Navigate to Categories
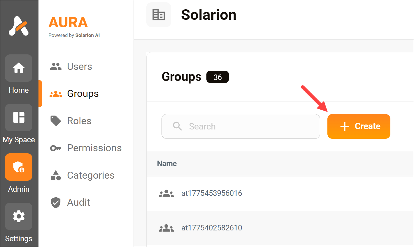Image resolution: width=414 pixels, height=247 pixels. 91,175
